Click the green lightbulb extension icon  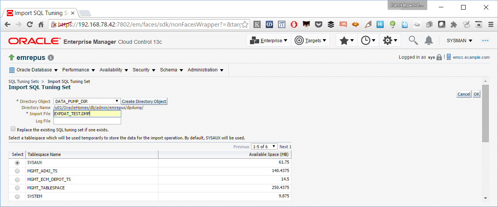(x=392, y=24)
